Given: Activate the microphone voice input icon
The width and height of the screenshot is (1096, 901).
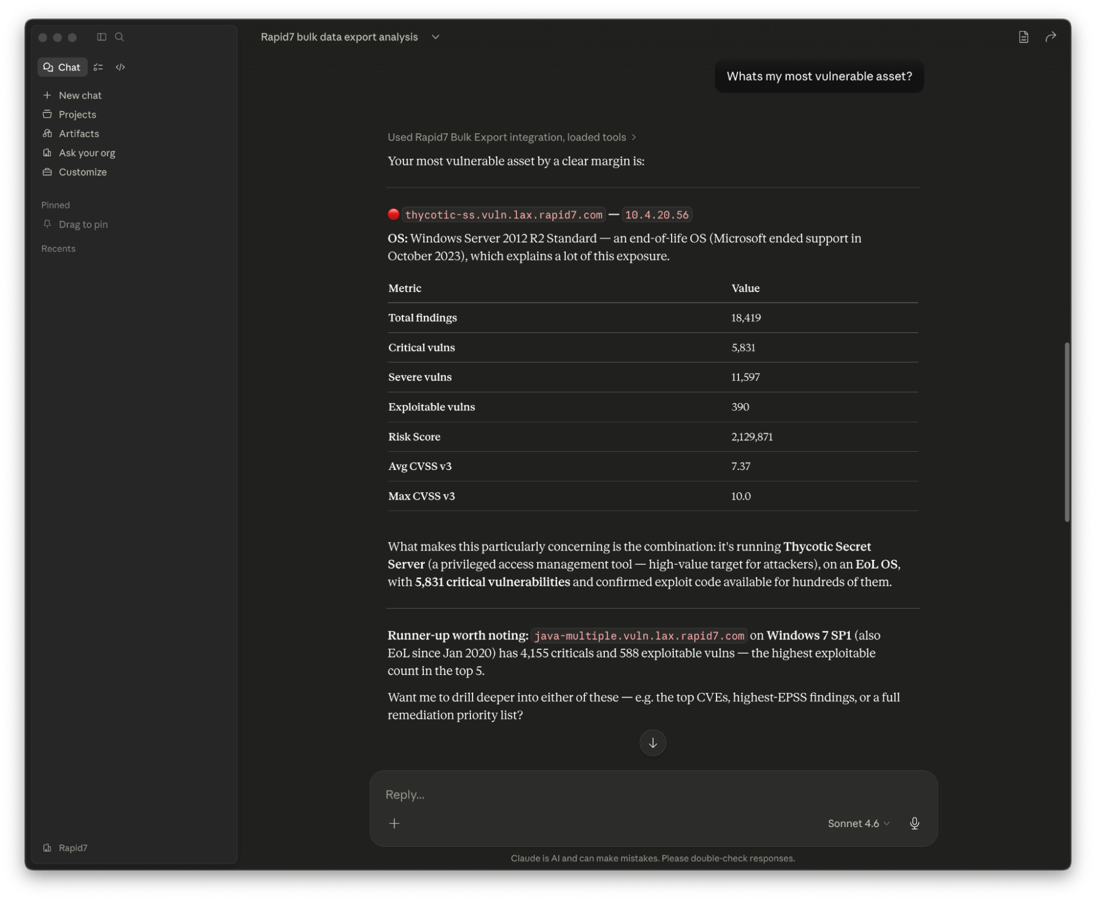Looking at the screenshot, I should [x=914, y=823].
